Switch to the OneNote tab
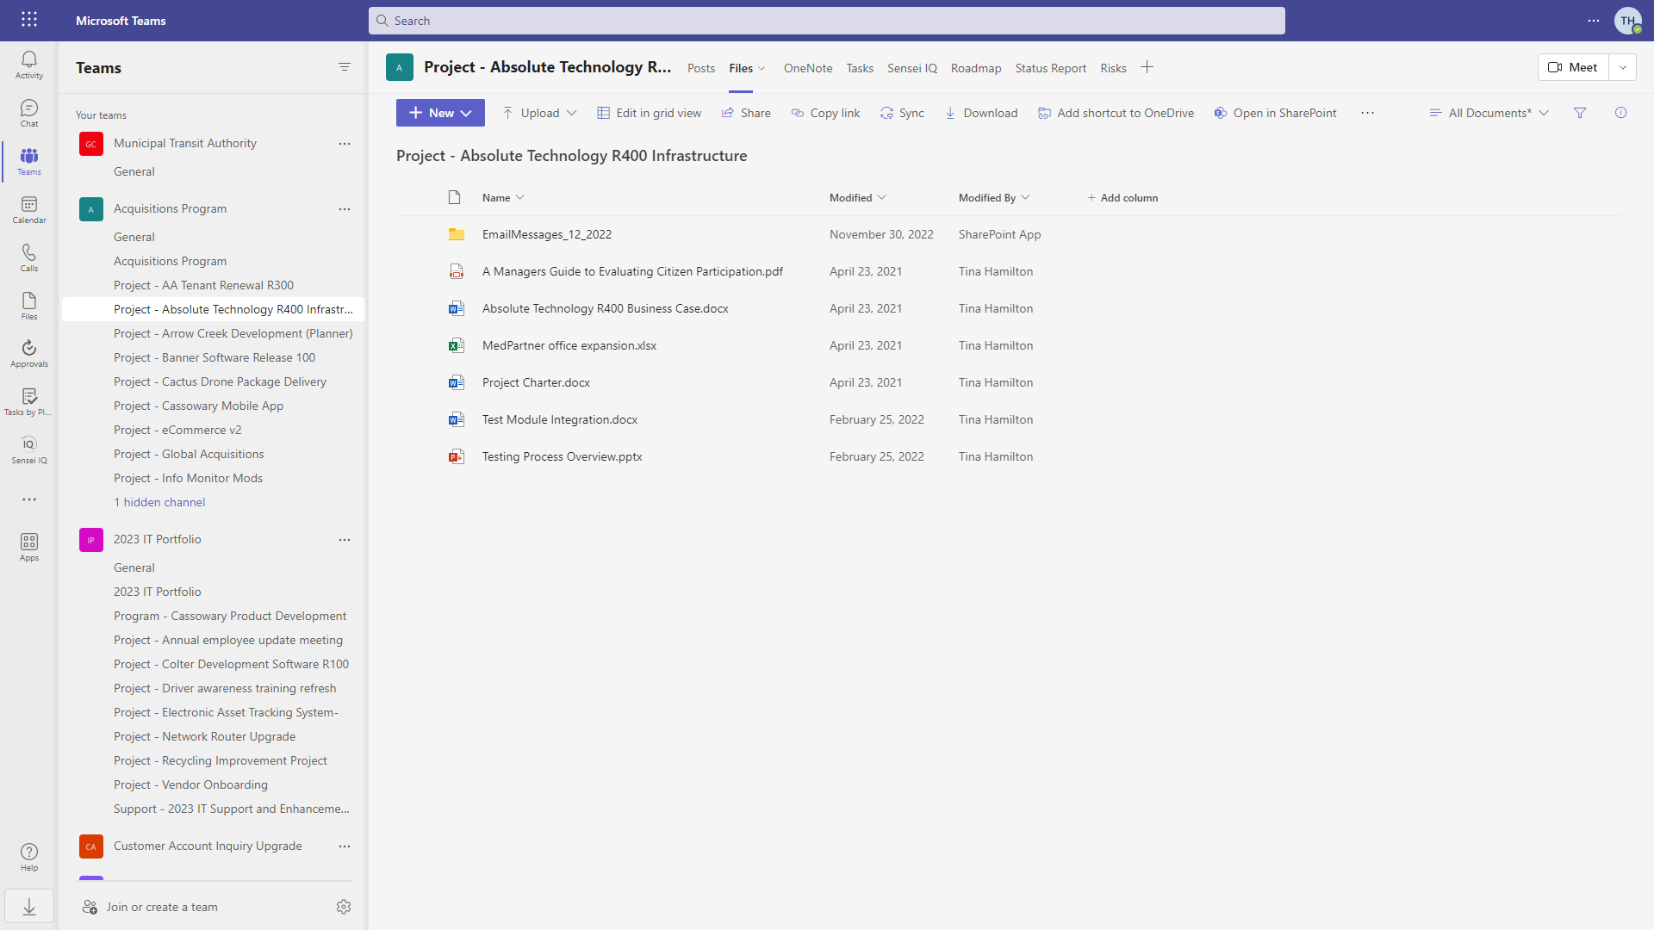The image size is (1654, 930). (808, 68)
